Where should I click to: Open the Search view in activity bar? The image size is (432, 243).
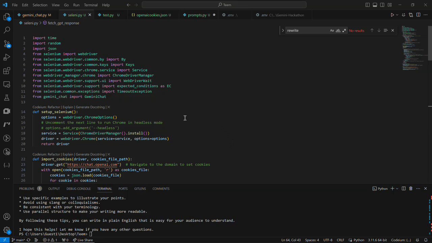7,30
